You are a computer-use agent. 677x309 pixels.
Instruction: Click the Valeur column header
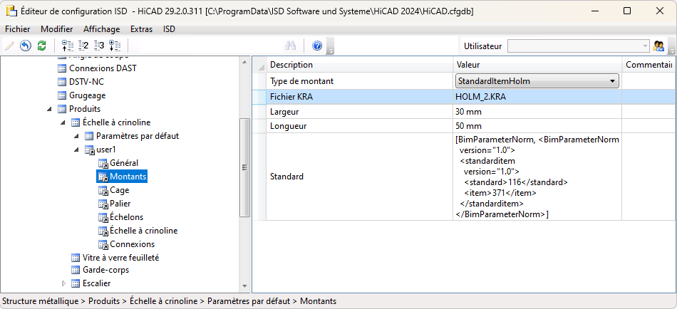pyautogui.click(x=537, y=65)
